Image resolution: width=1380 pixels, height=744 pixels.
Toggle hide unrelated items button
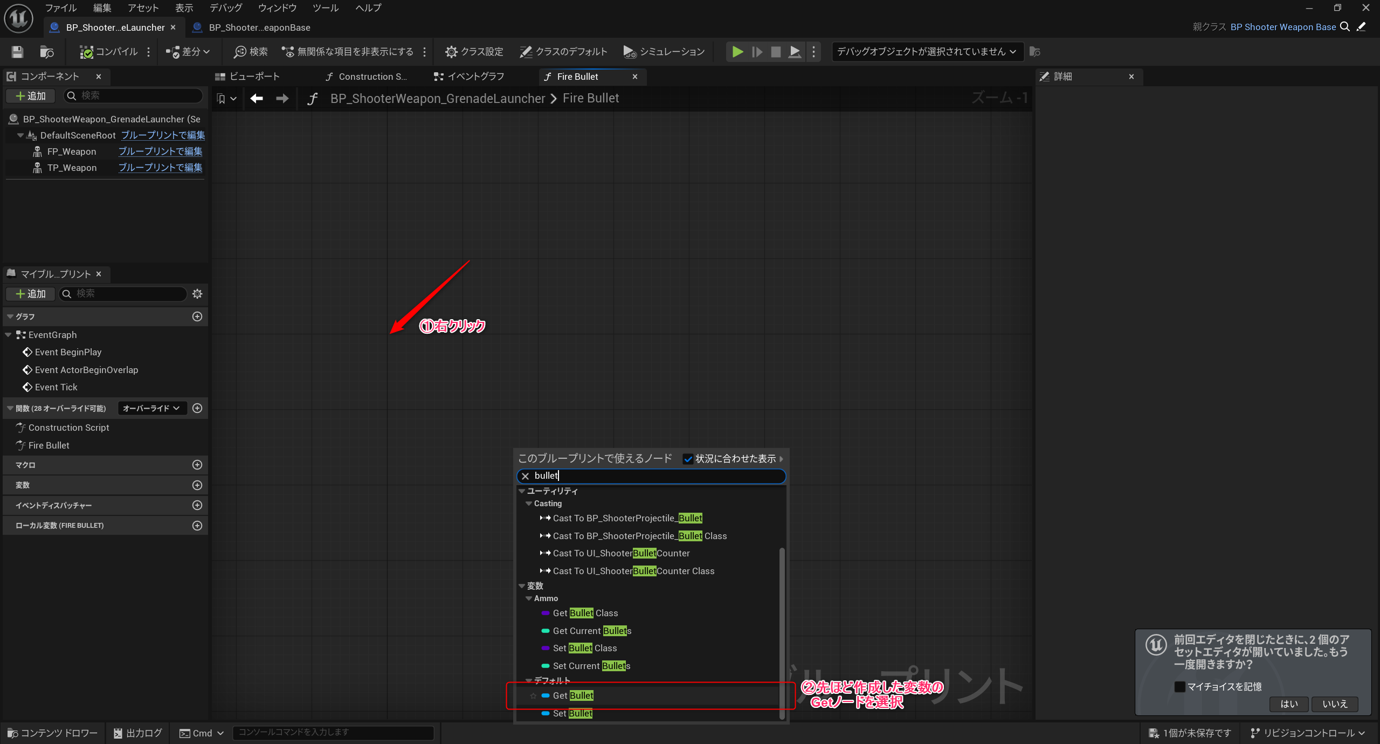(348, 52)
